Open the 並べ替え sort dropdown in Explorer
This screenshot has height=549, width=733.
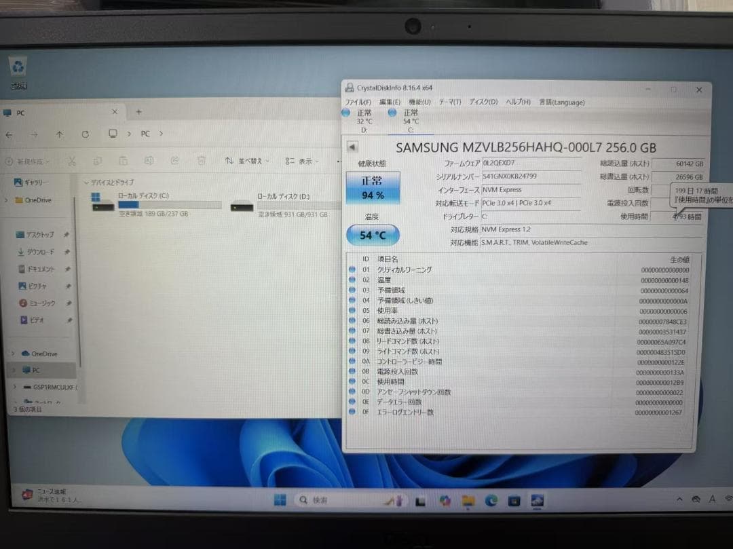248,161
